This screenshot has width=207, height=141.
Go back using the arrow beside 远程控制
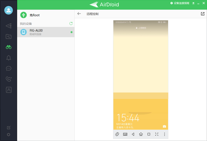click(79, 14)
